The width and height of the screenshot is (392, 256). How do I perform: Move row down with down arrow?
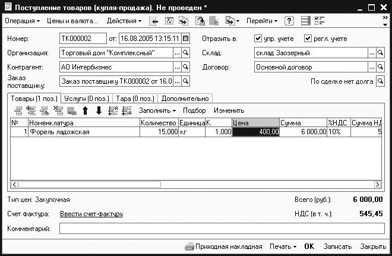pos(99,110)
